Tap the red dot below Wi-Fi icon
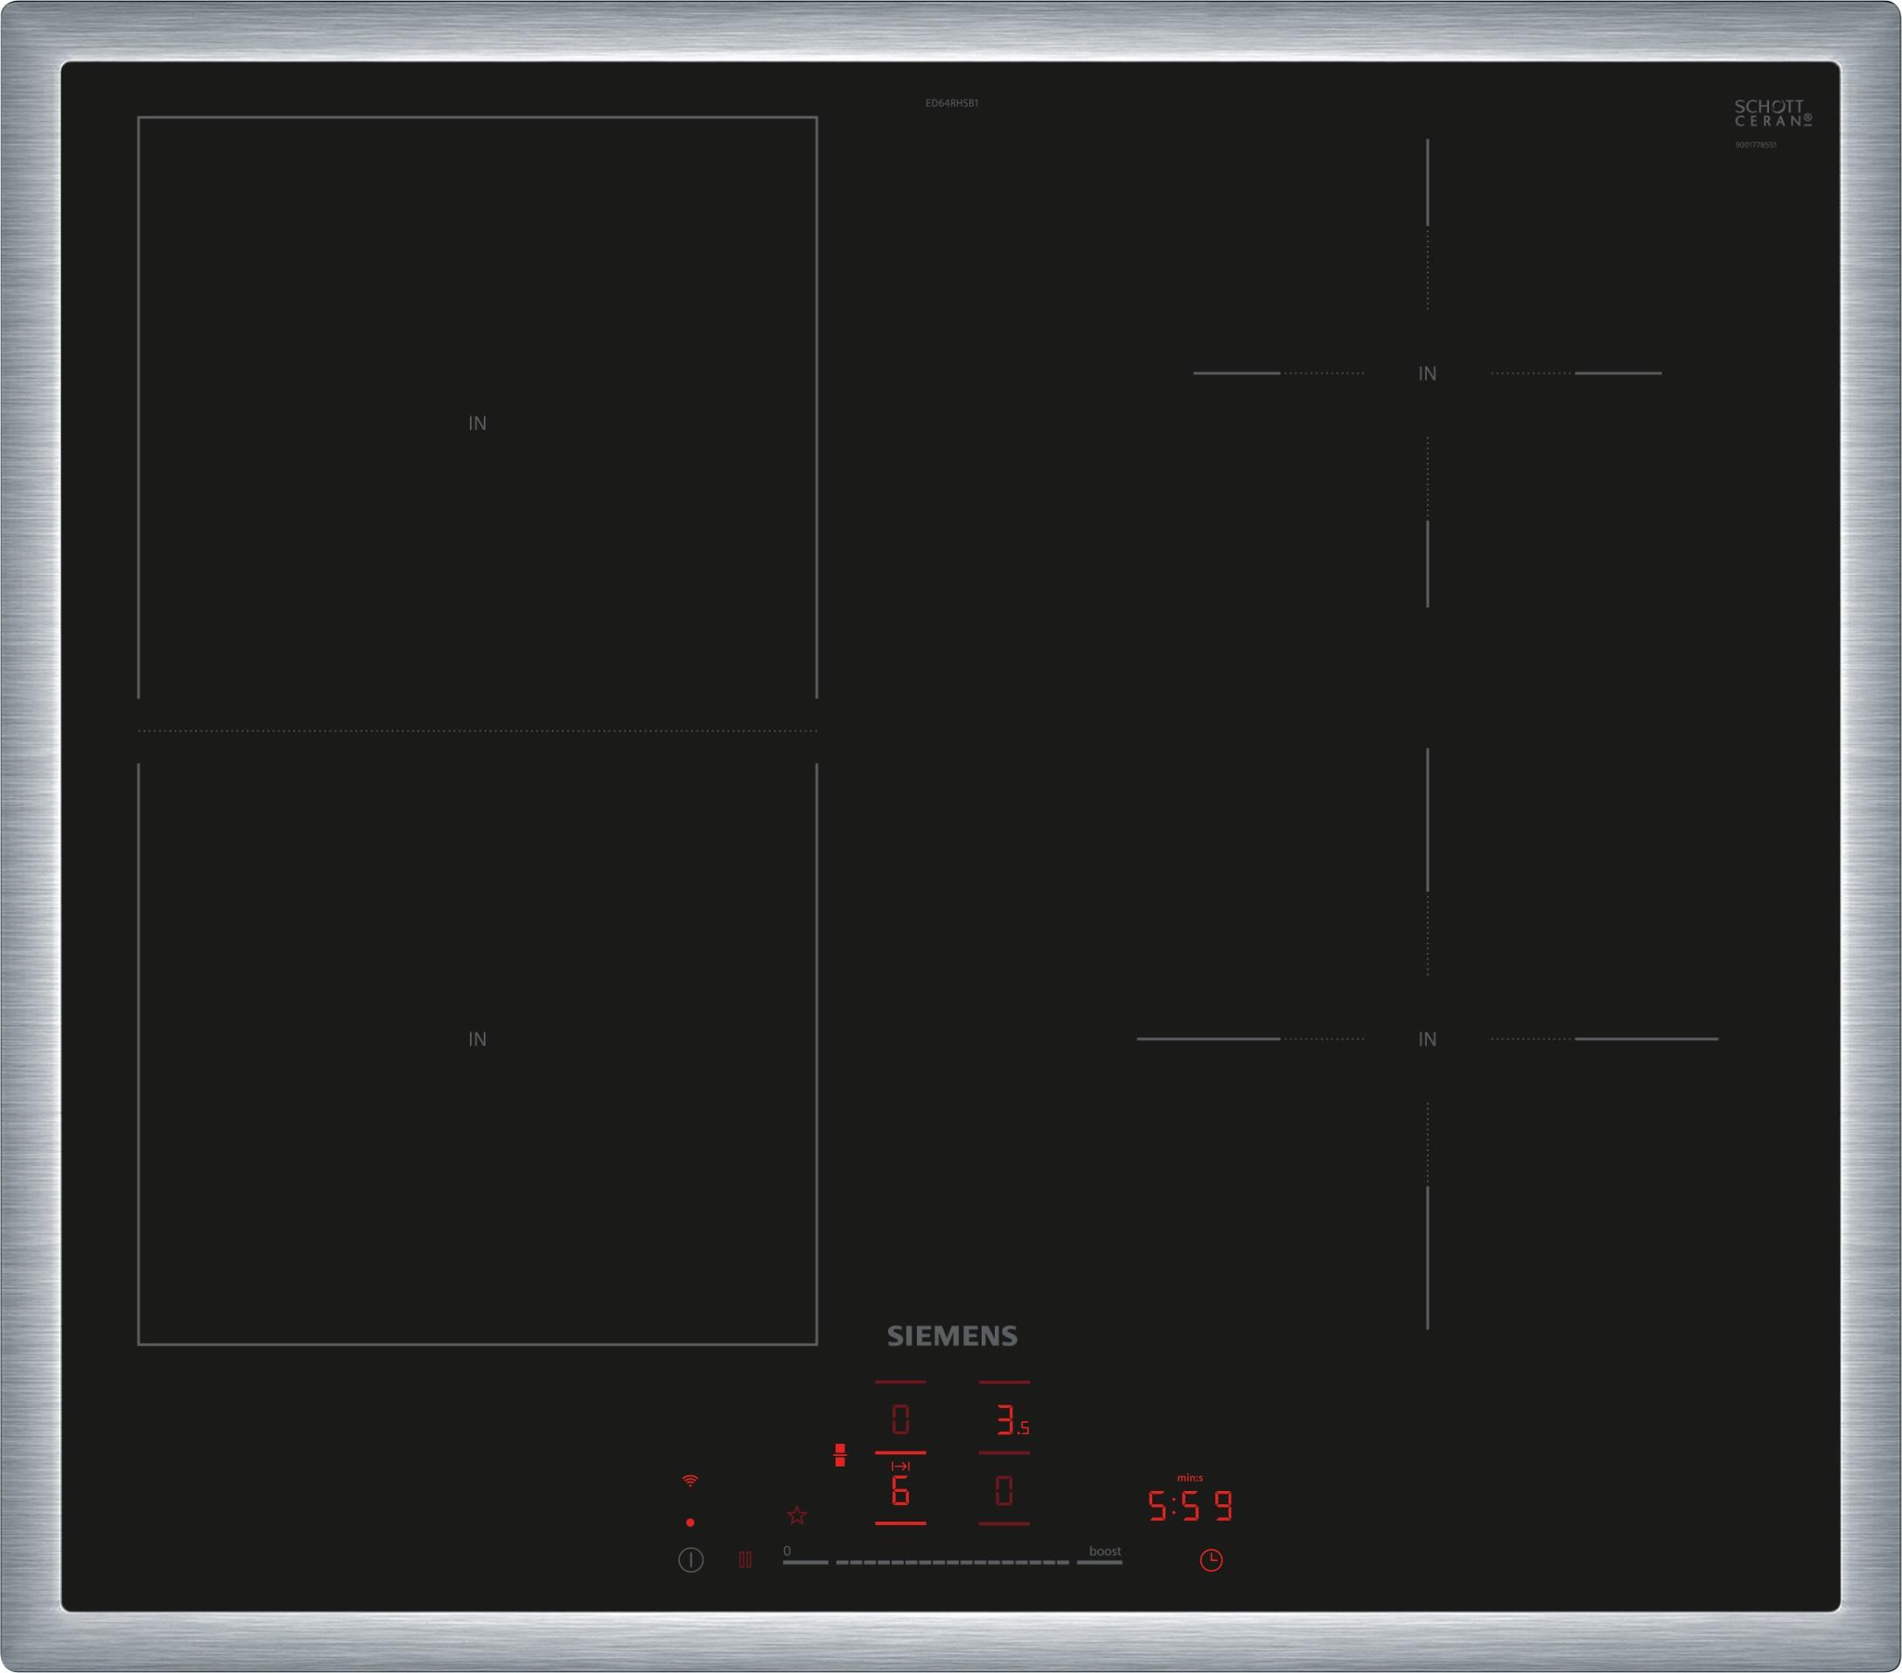The image size is (1902, 1673). coord(689,1522)
